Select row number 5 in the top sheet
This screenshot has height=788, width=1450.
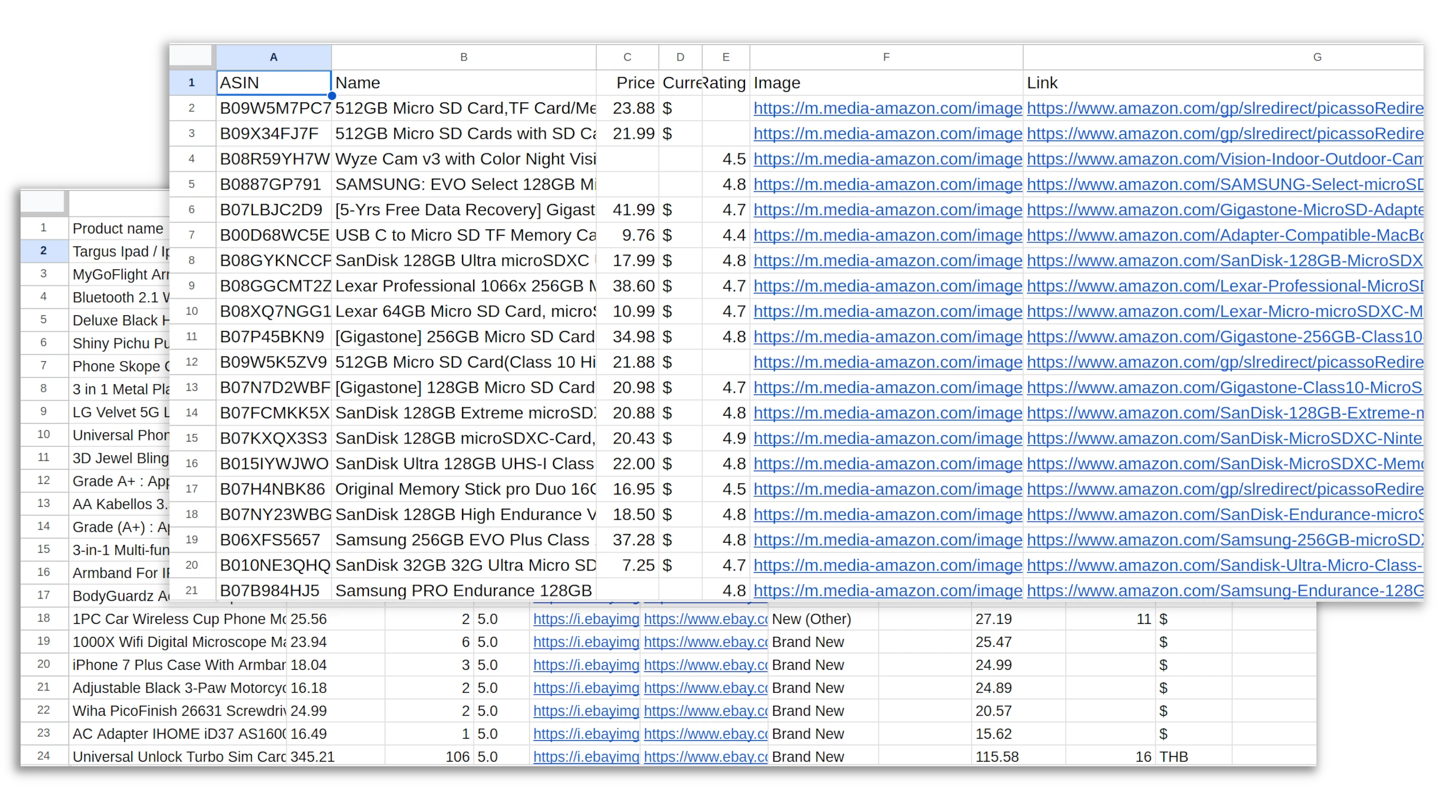(x=191, y=184)
